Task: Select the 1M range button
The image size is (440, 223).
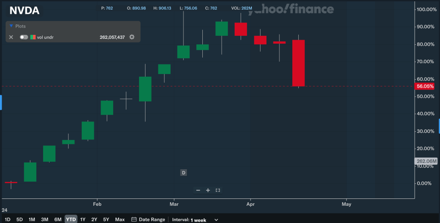Action: pyautogui.click(x=32, y=220)
